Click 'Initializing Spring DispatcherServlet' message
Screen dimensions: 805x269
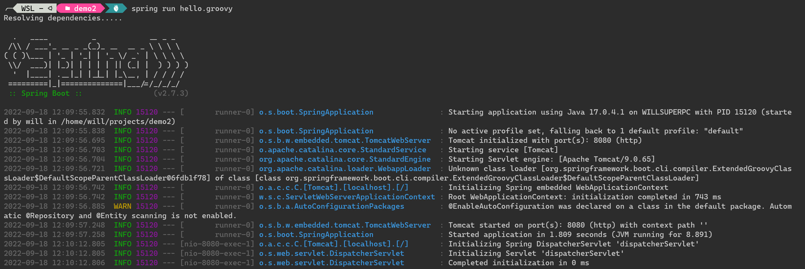pyautogui.click(x=574, y=244)
